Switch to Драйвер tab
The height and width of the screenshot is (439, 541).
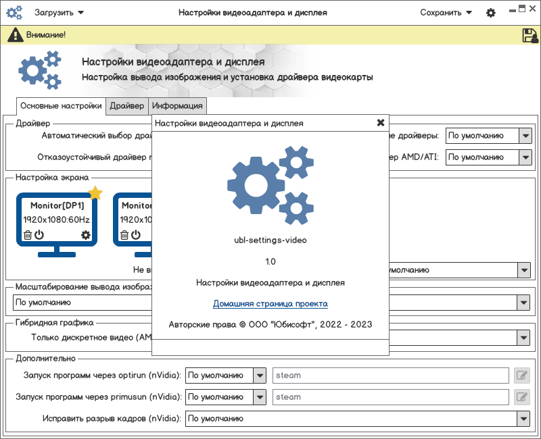click(x=127, y=106)
